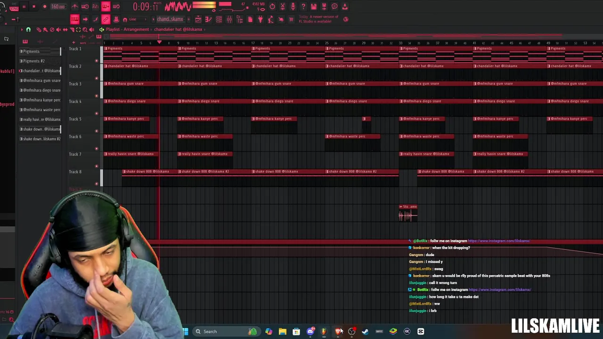Open audio editor (scissors) icon
Viewport: 603px width, 339px height.
click(x=283, y=6)
